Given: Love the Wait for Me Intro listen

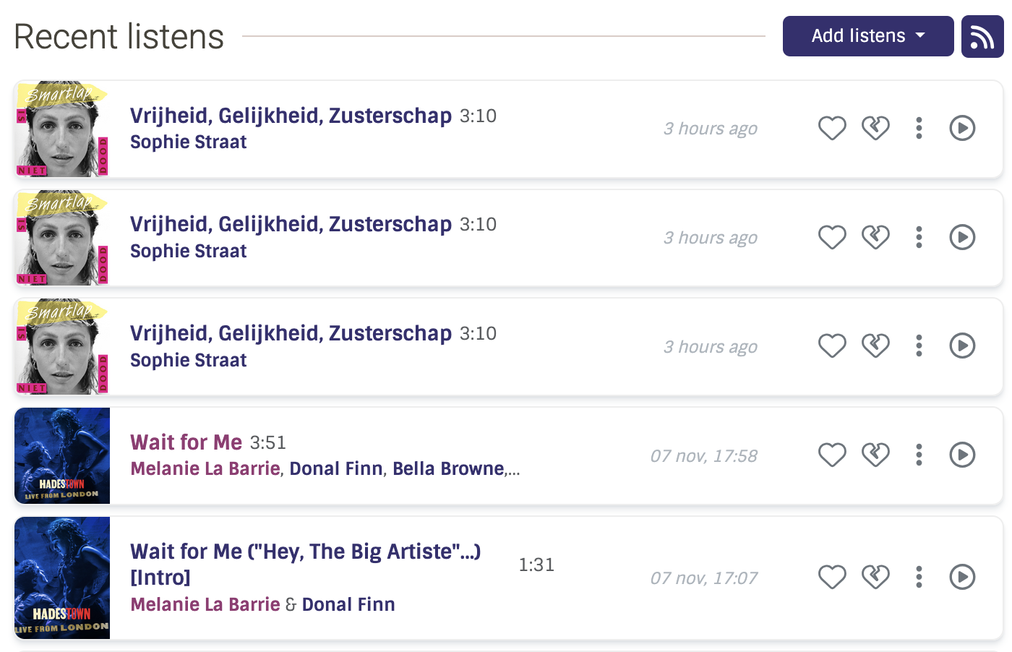Looking at the screenshot, I should tap(832, 577).
